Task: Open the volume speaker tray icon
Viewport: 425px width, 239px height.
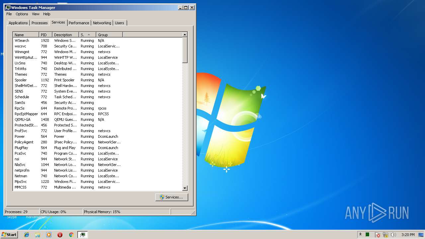Action: tap(393, 235)
